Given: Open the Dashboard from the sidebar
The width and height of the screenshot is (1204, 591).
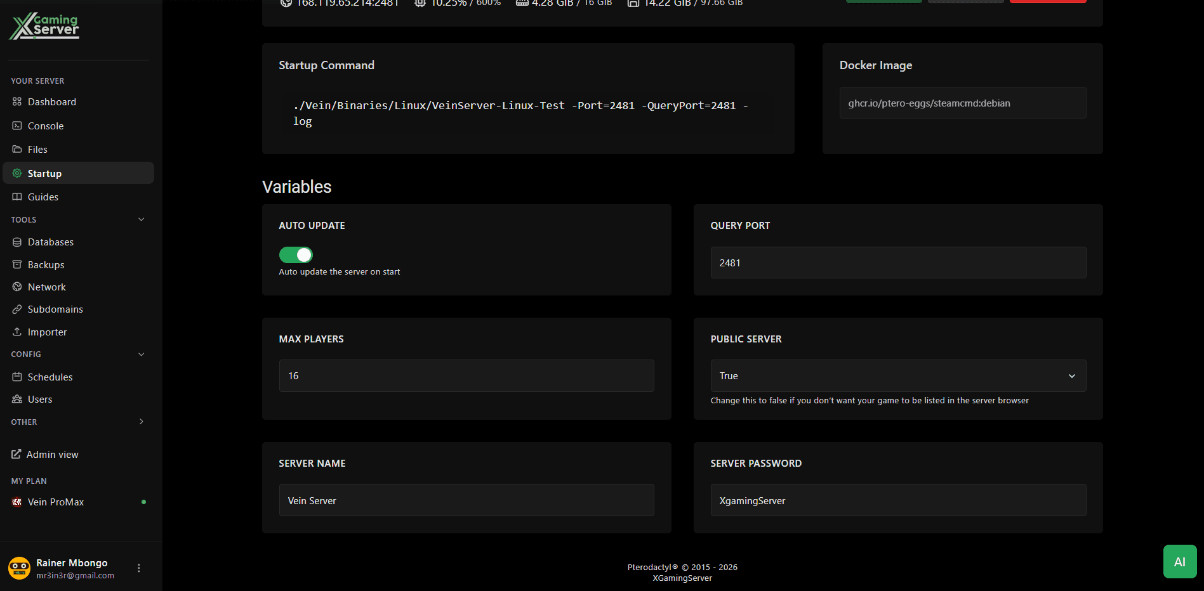Looking at the screenshot, I should pyautogui.click(x=51, y=101).
